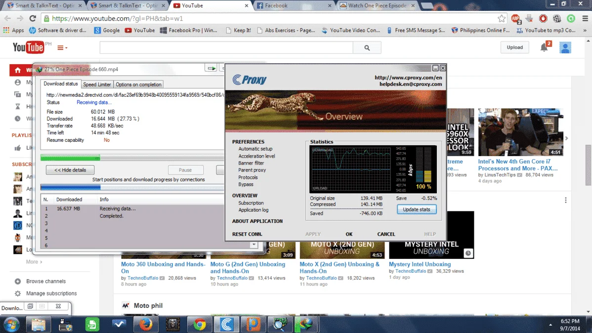Open Acceleration level in CProxy

point(257,156)
